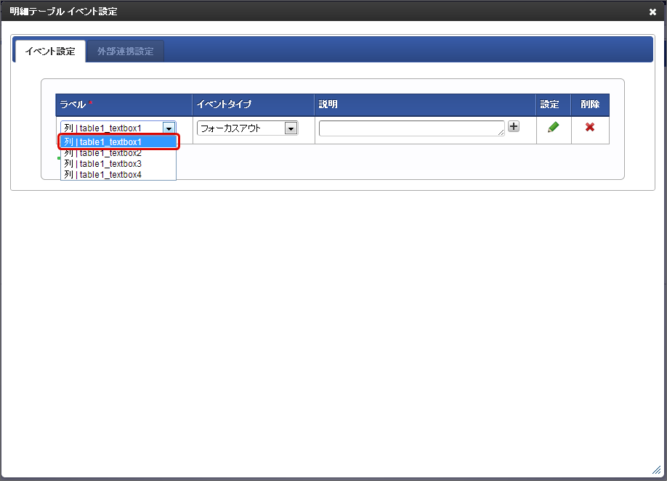The image size is (667, 481).
Task: Select 列 | table1_textbox1 in dropdown list
Action: pyautogui.click(x=118, y=141)
